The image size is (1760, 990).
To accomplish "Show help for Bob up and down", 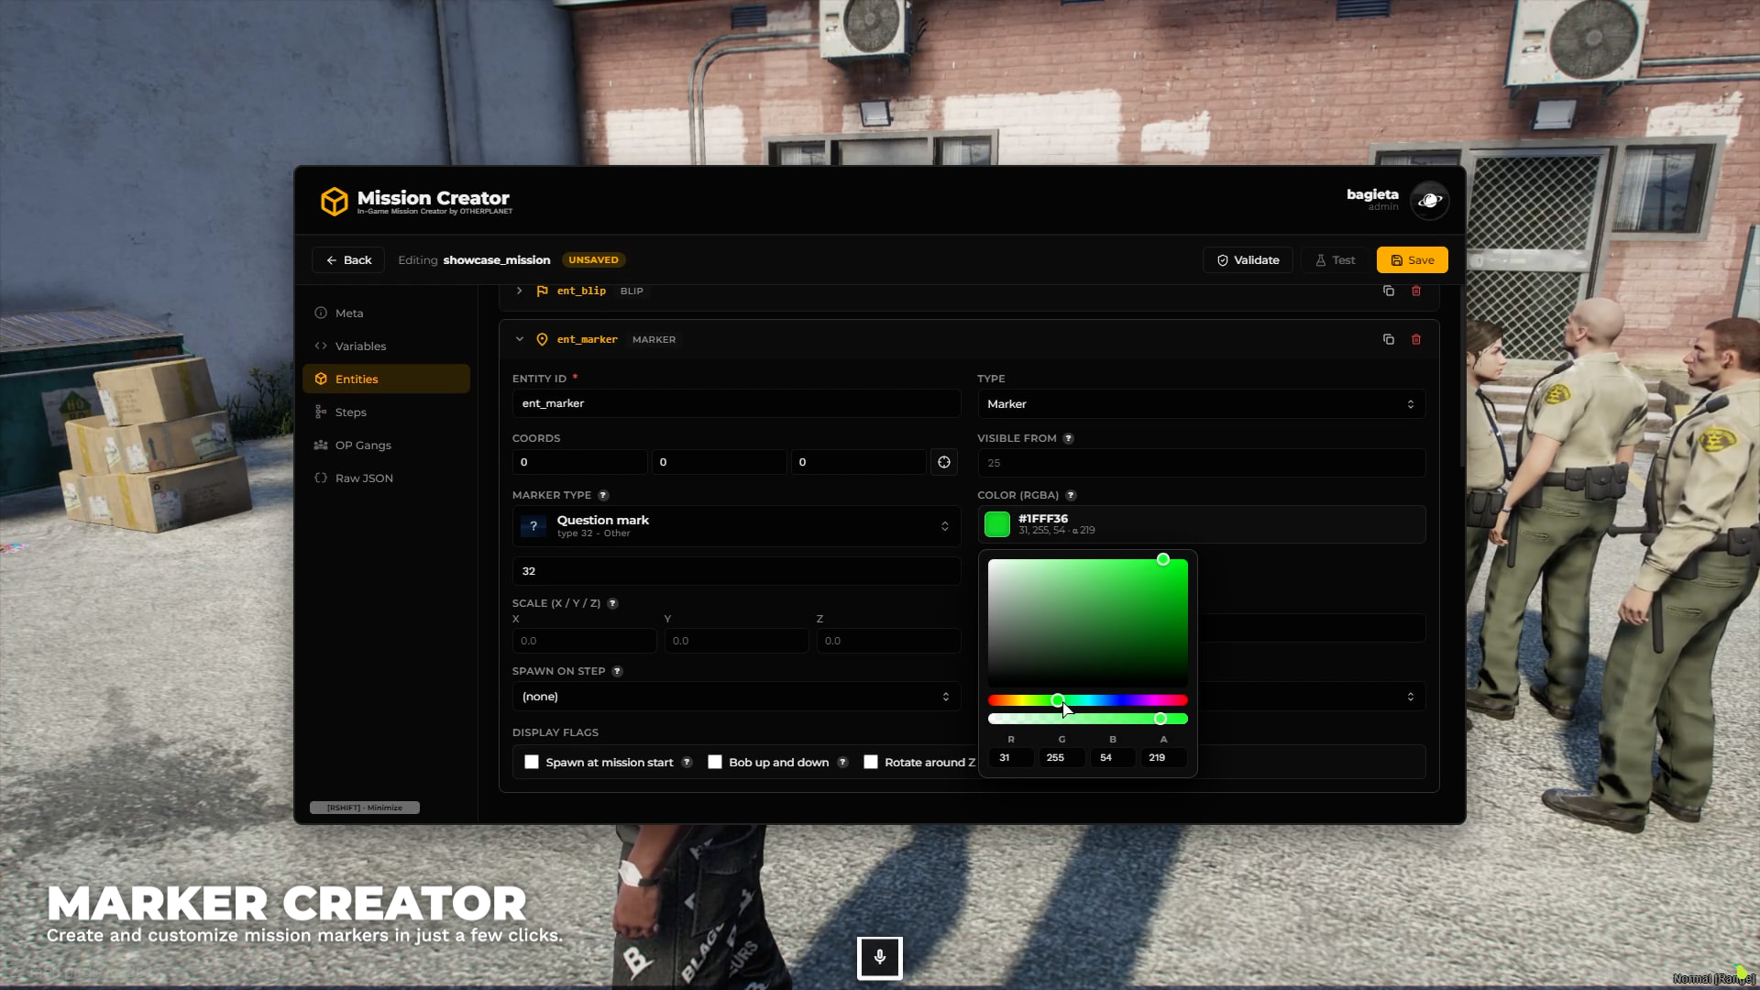I will 842,763.
